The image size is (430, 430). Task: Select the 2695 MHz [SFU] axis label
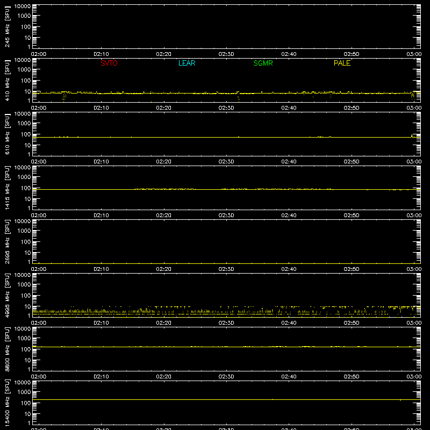pos(7,241)
